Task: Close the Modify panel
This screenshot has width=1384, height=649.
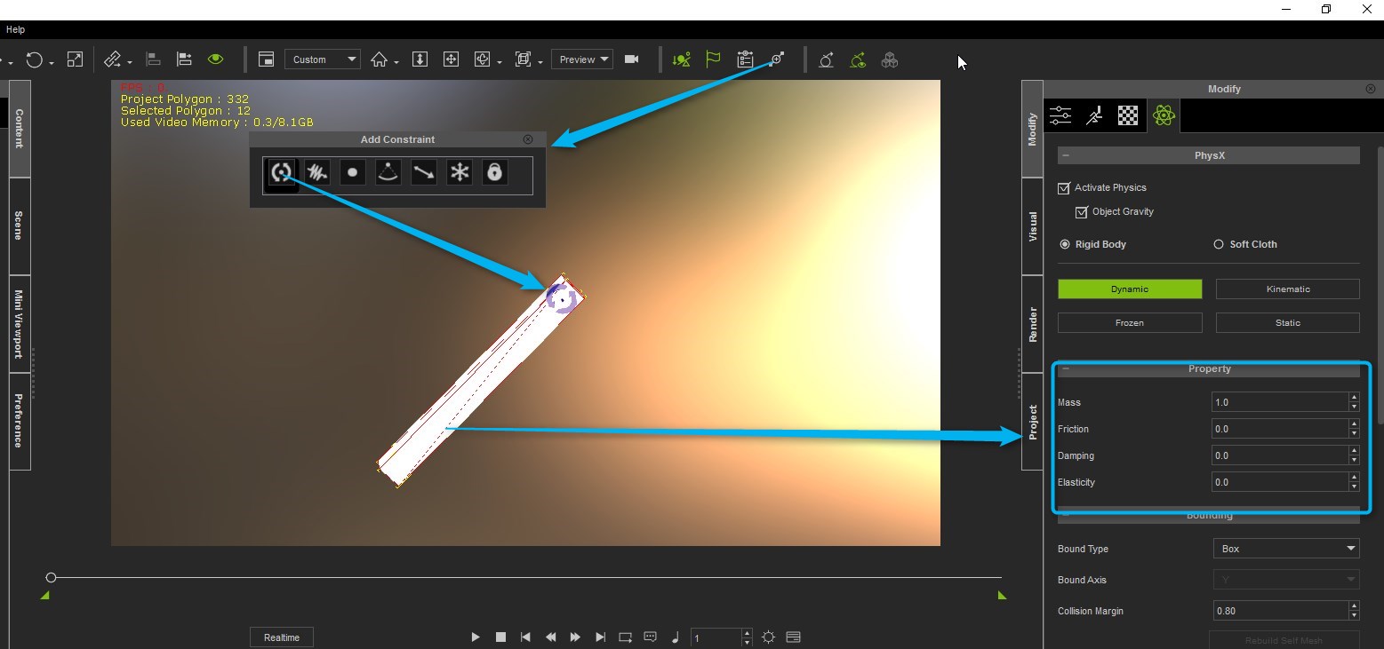Action: 1370,89
